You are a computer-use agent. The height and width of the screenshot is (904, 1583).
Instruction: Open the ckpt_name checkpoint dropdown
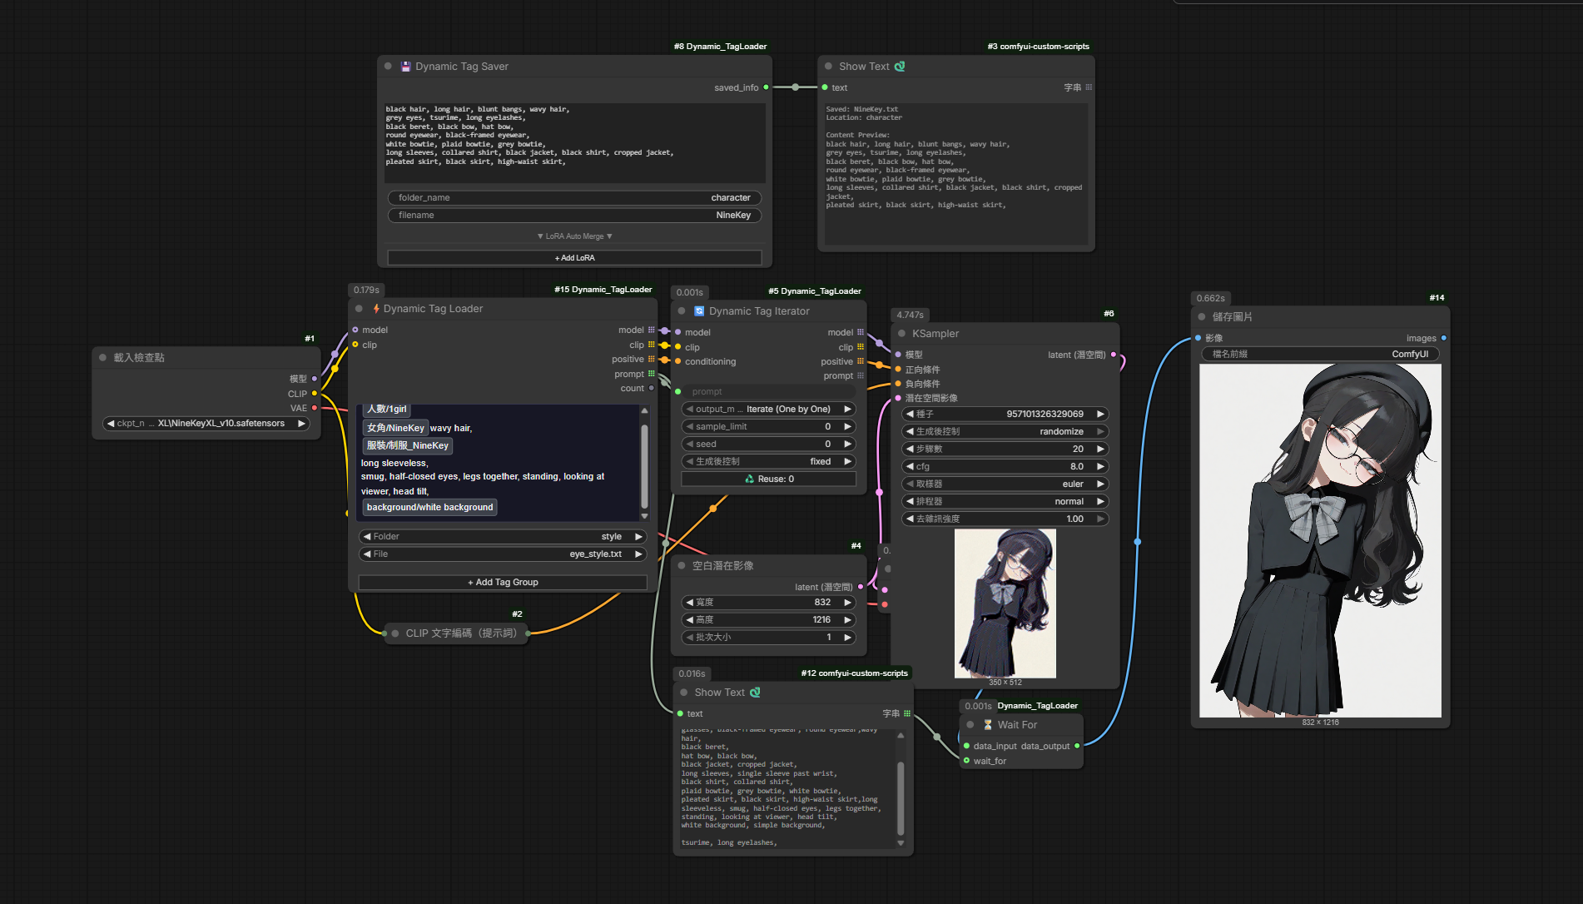[x=206, y=424]
